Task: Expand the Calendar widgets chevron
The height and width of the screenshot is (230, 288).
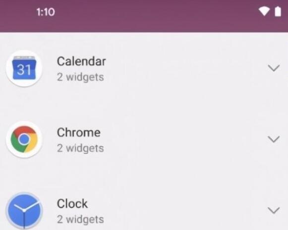Action: click(274, 68)
